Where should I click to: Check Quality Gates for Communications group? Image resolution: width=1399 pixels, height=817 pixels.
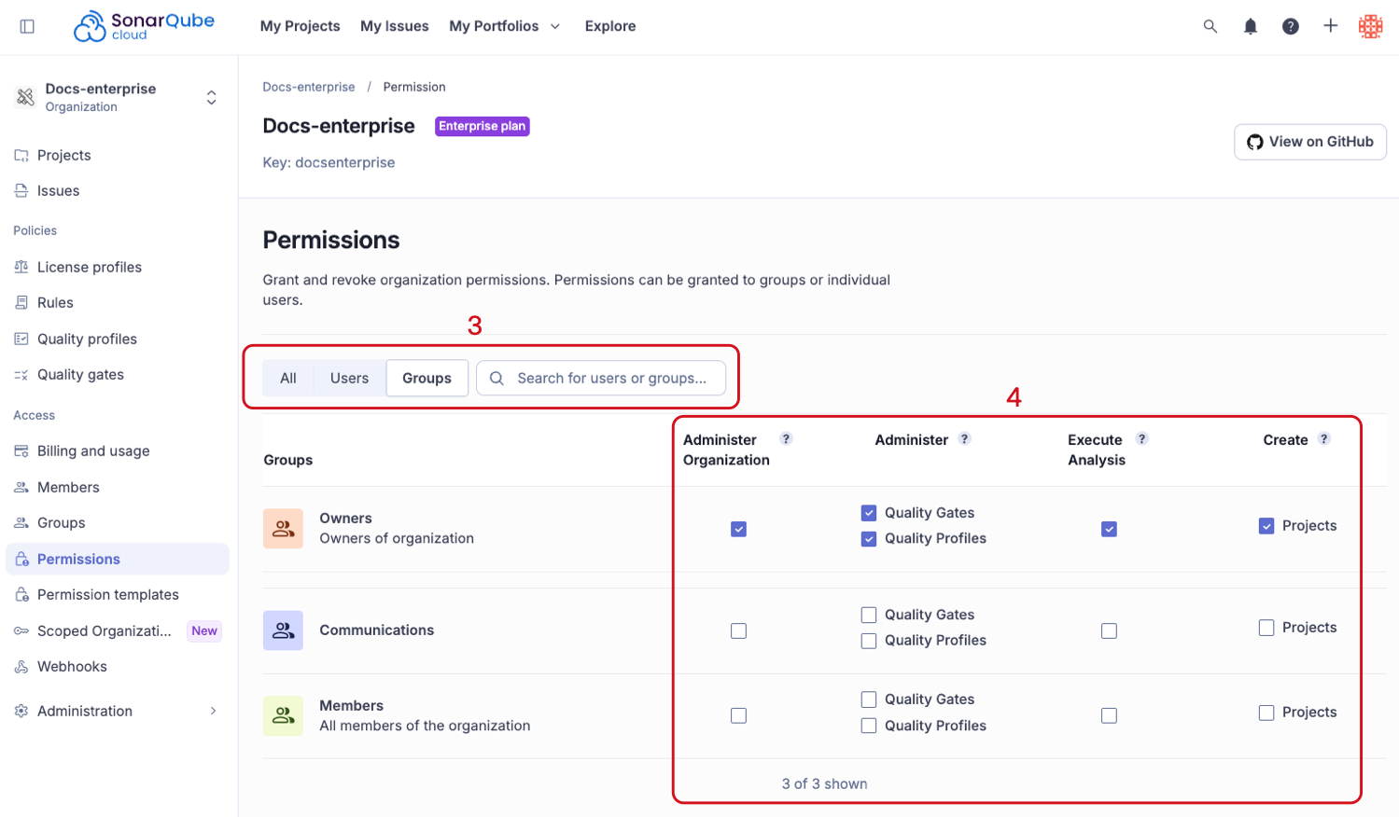(869, 615)
